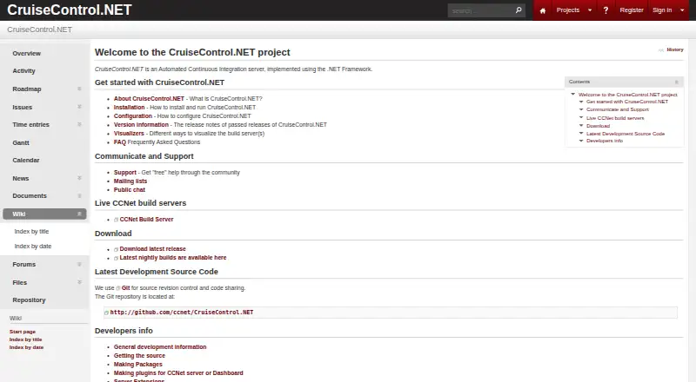
Task: Collapse the Wiki sidebar submenu arrow
Action: coord(79,214)
